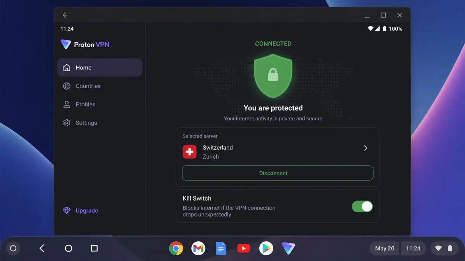Open the Countries list
The height and width of the screenshot is (261, 465).
pyautogui.click(x=100, y=86)
